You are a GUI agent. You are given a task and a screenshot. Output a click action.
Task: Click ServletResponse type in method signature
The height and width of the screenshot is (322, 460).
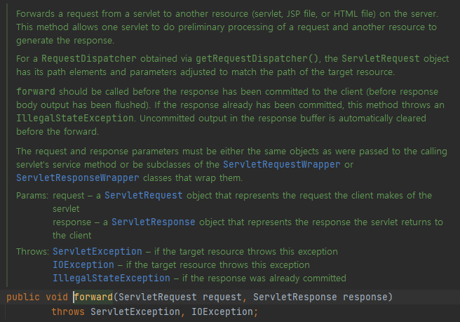coord(295,297)
